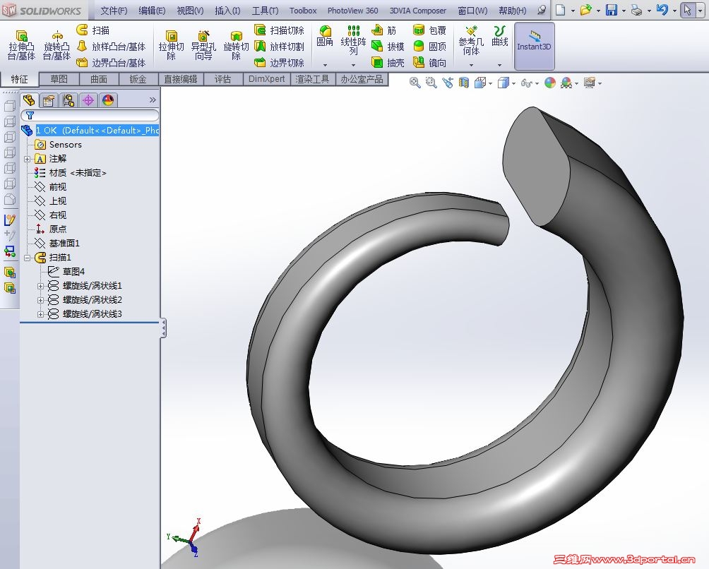The height and width of the screenshot is (569, 709).
Task: Click the 圆顶 dome tool
Action: tap(429, 47)
